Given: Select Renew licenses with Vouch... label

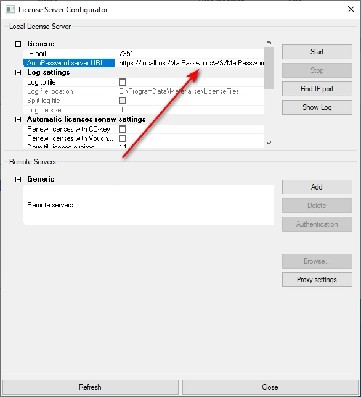Looking at the screenshot, I should (70, 138).
